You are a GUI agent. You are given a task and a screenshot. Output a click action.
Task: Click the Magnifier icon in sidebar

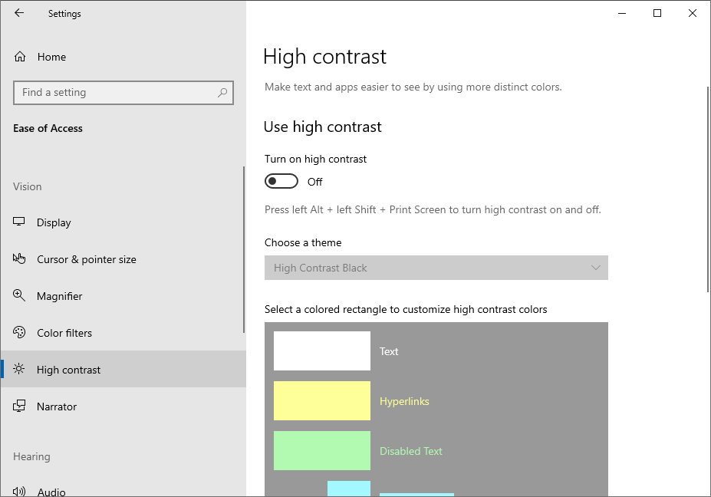[19, 295]
